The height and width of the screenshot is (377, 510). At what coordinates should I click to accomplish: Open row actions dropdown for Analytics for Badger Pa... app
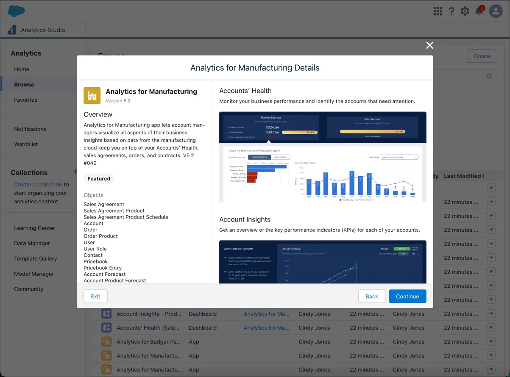[x=491, y=342]
